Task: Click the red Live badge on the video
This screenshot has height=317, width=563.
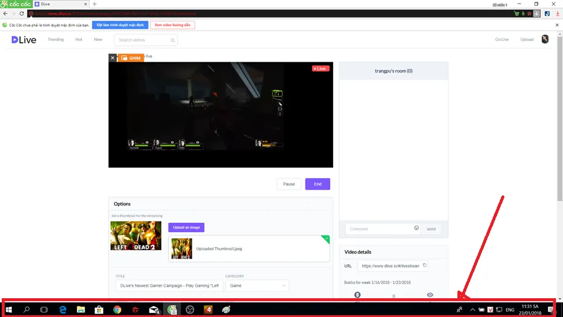Action: [x=320, y=68]
